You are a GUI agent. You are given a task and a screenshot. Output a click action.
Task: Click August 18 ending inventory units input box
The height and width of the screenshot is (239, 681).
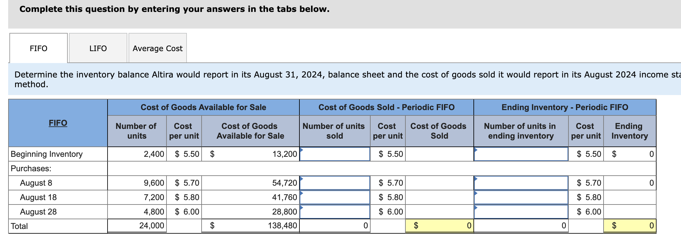(x=520, y=197)
